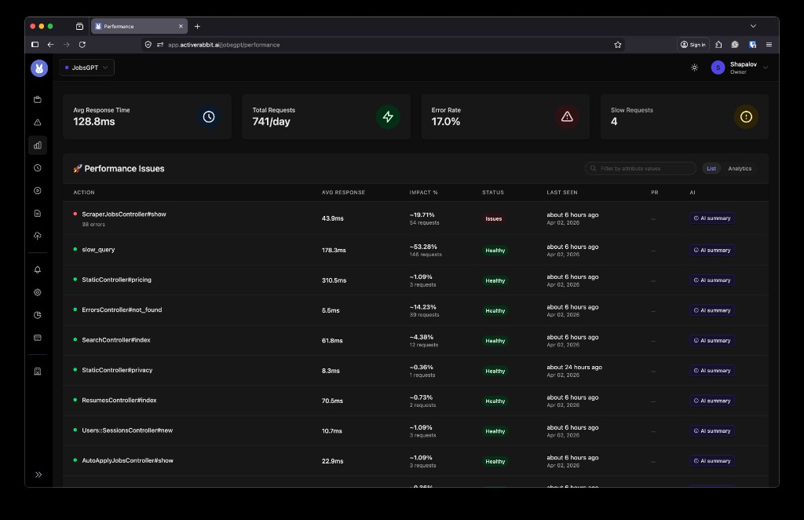Open AI summary for slow_query
Viewport: 804px width, 520px height.
(711, 250)
